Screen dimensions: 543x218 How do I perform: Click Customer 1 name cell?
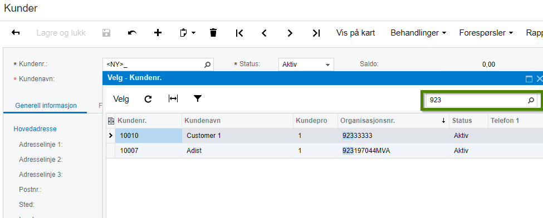[x=238, y=136]
